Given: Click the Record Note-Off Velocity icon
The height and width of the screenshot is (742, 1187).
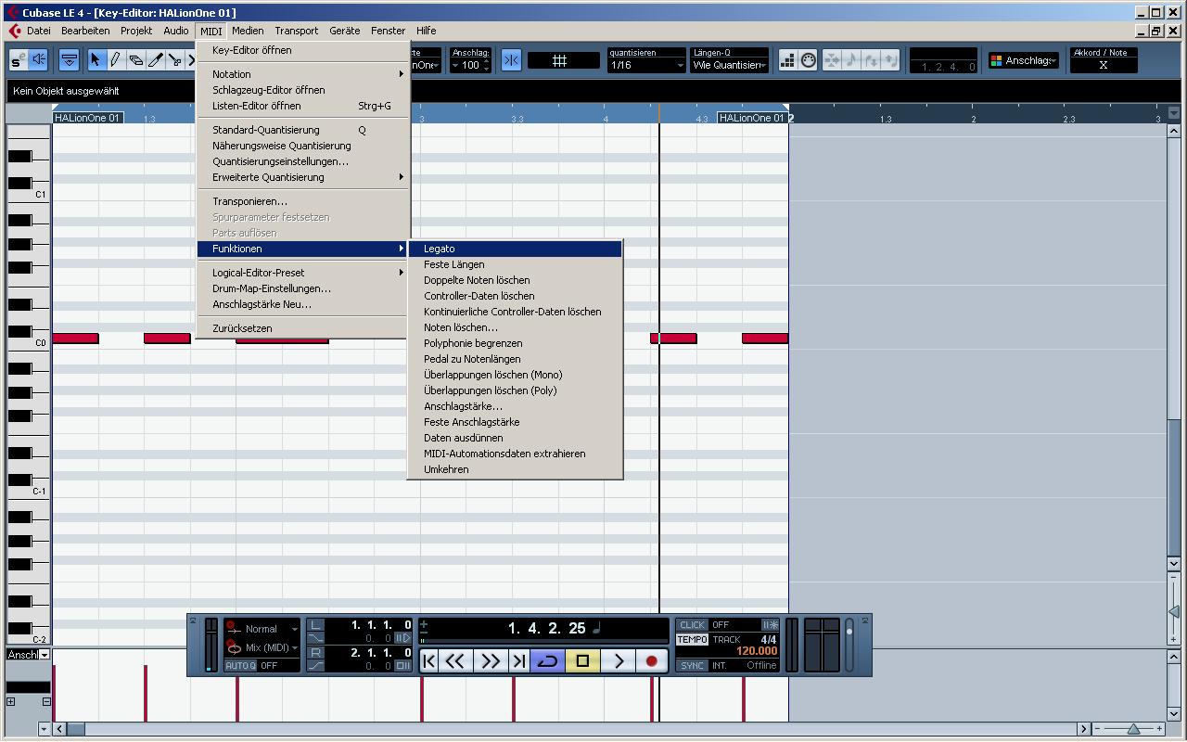Looking at the screenshot, I should (890, 60).
